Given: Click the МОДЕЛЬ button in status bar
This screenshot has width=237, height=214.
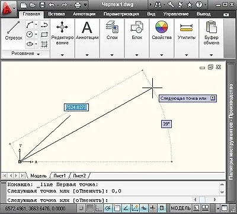Looking at the screenshot, I should point(181,208).
